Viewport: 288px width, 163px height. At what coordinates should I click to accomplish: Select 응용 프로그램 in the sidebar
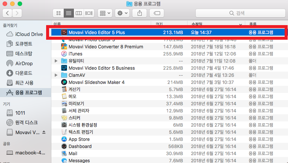tap(25, 93)
